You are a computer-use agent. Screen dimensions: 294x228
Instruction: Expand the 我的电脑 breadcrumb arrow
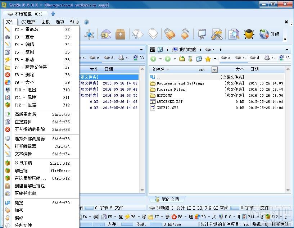pyautogui.click(x=201, y=50)
